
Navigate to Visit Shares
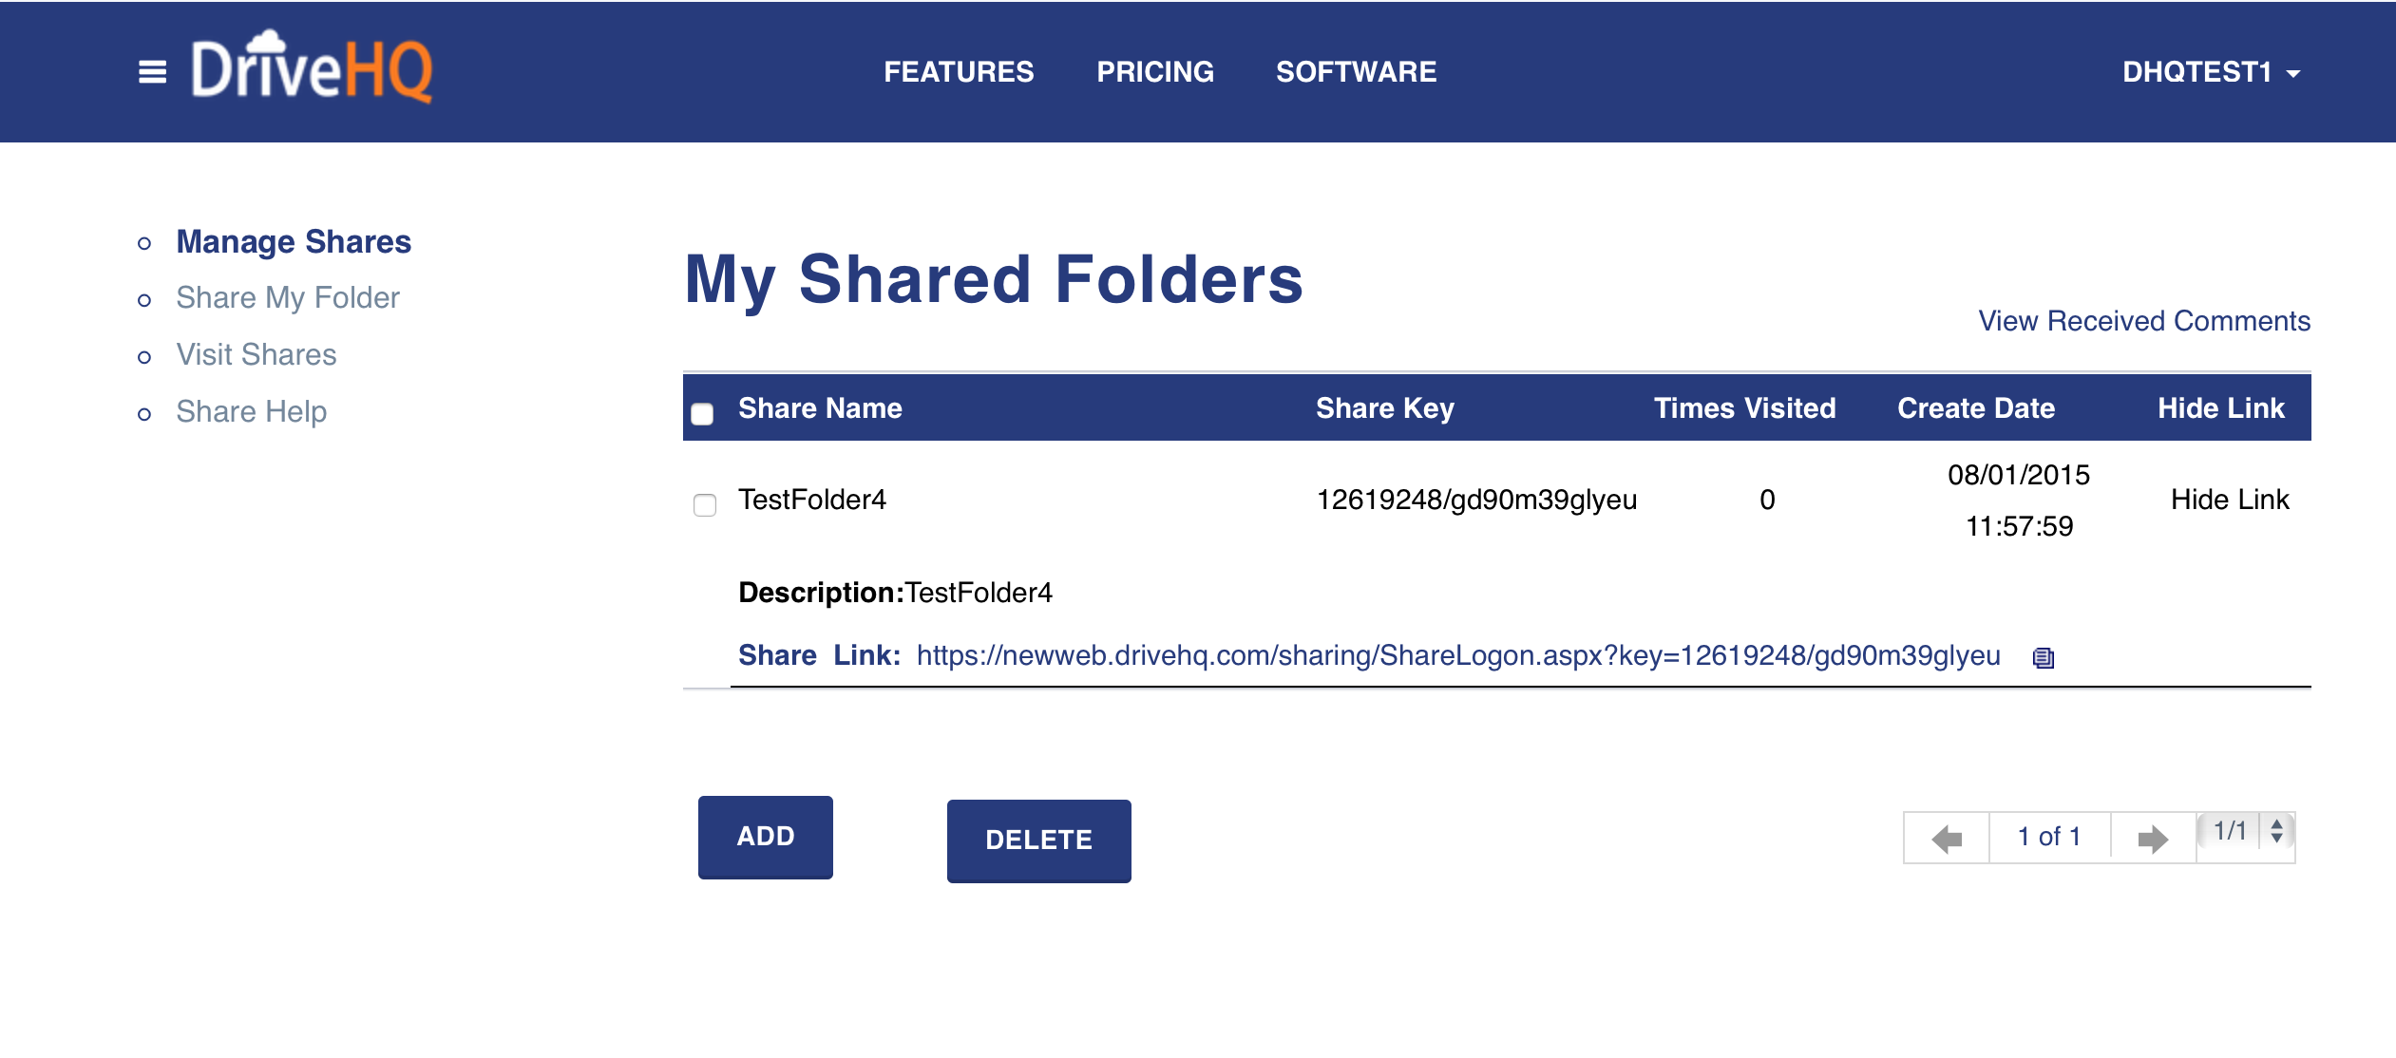(x=256, y=355)
